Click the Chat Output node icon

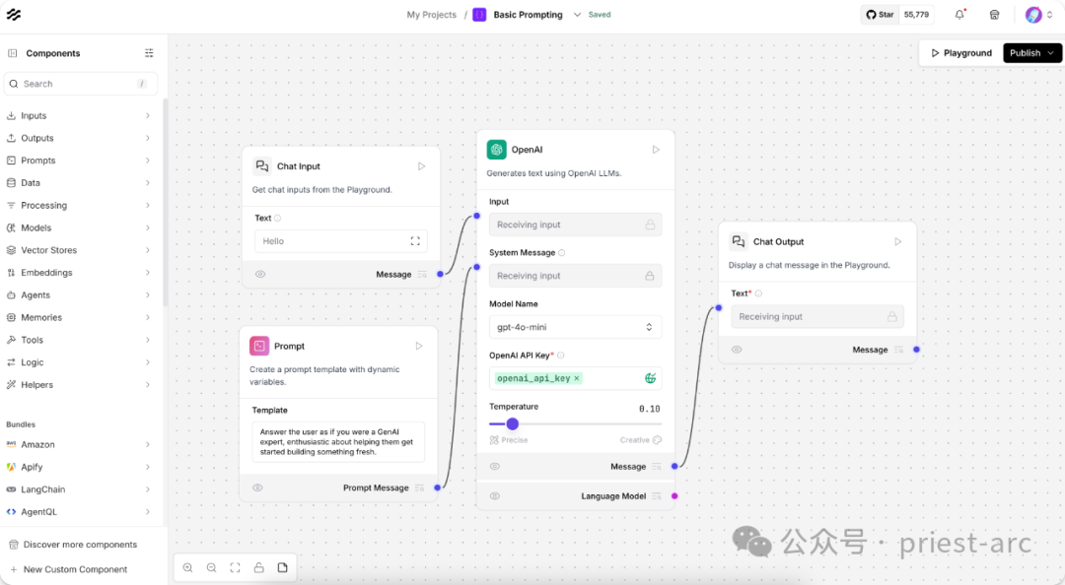tap(739, 241)
